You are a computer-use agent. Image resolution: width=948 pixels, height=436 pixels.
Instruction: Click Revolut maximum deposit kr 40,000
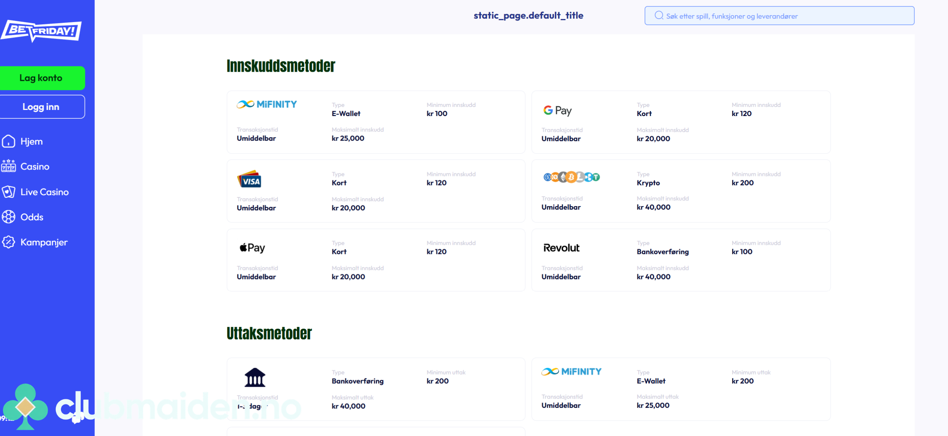(653, 277)
